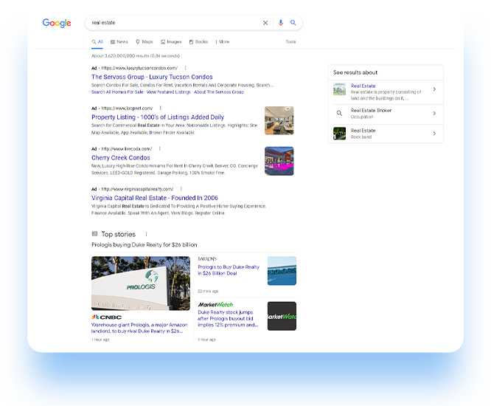Click the 'About 3,620,000,000 results' text
This screenshot has width=491, height=406.
pyautogui.click(x=136, y=56)
